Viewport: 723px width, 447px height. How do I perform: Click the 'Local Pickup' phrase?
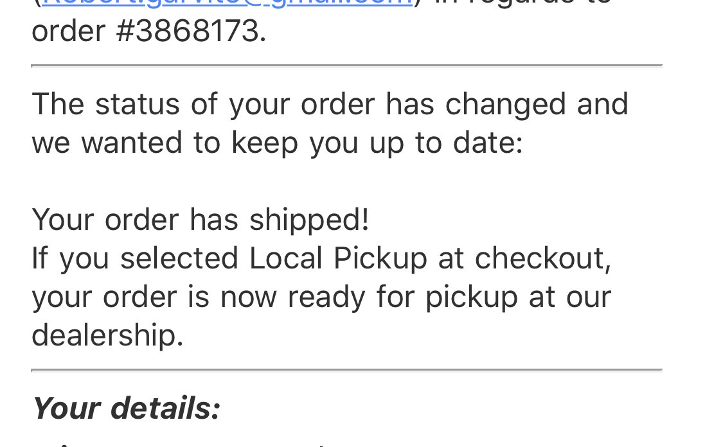[x=338, y=259]
